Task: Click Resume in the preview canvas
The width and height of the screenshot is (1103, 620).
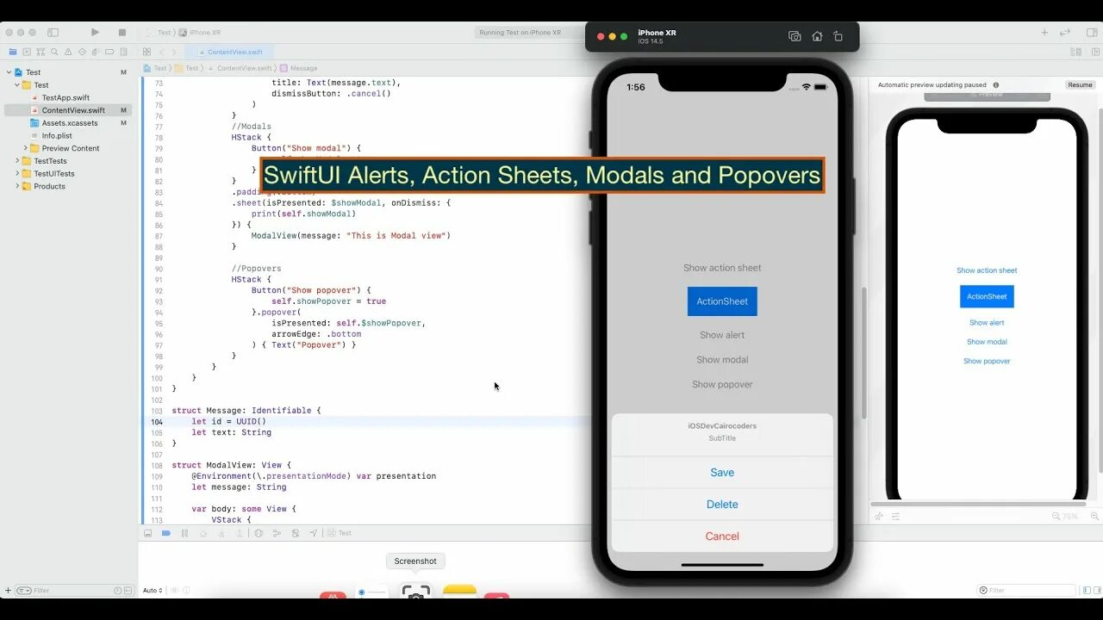Action: pyautogui.click(x=1081, y=85)
